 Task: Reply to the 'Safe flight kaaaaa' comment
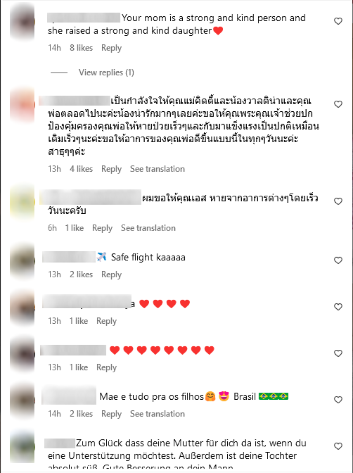tap(112, 275)
